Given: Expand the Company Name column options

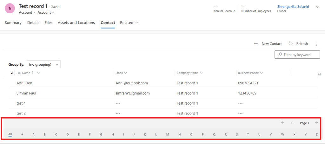Looking at the screenshot, I should click(201, 73).
